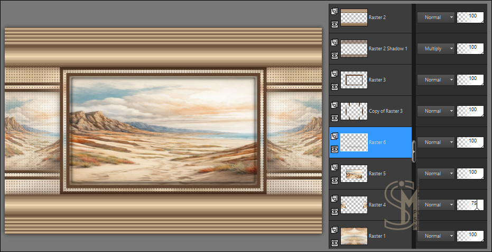Select the Raster 5 layer name
This screenshot has height=252, width=492.
(x=377, y=174)
